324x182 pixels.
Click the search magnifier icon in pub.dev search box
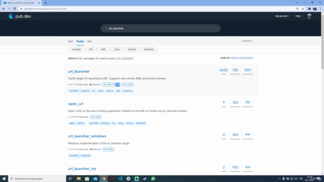[x=106, y=28]
